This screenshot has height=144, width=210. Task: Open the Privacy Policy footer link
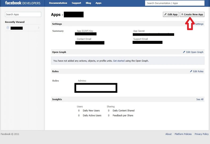pyautogui.click(x=201, y=134)
